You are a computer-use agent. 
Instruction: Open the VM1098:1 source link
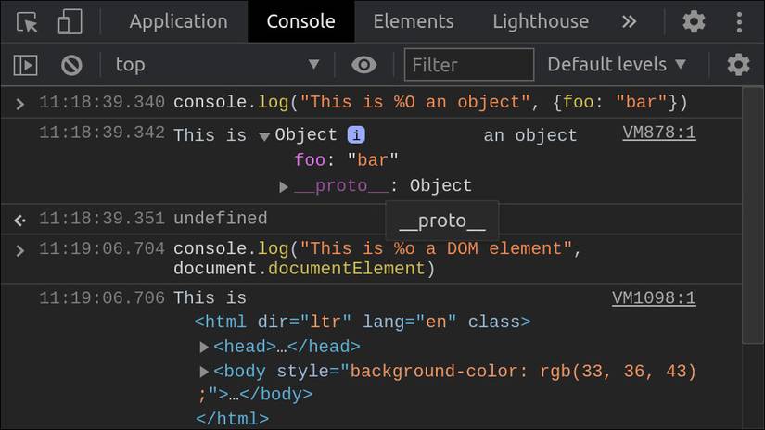point(654,298)
